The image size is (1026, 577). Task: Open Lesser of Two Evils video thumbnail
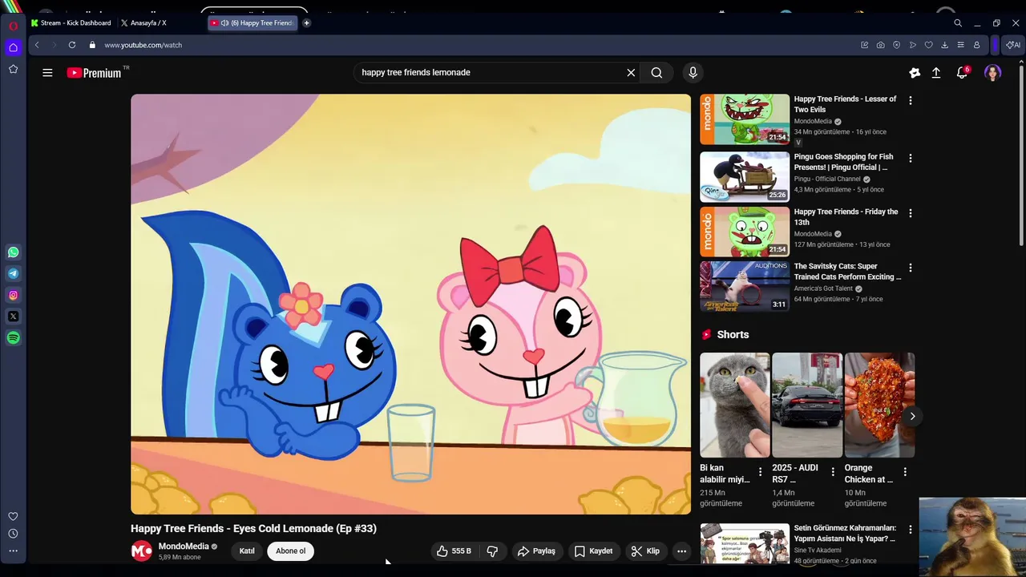745,119
